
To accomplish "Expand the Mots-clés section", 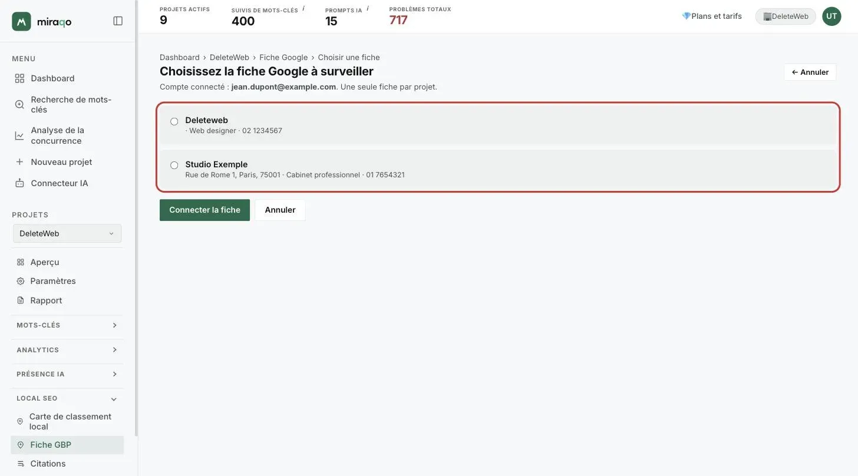I will (x=67, y=325).
